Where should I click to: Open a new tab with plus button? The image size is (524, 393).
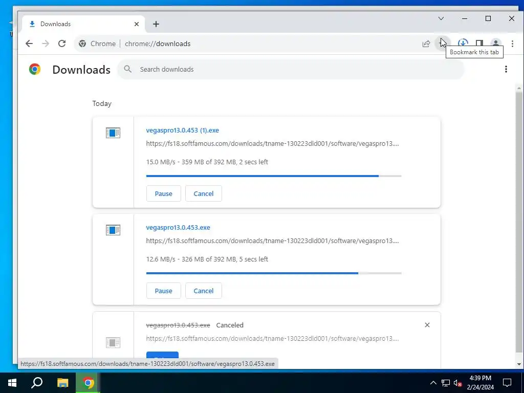point(156,24)
